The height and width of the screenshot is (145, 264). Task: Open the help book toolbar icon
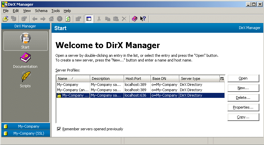click(135, 19)
